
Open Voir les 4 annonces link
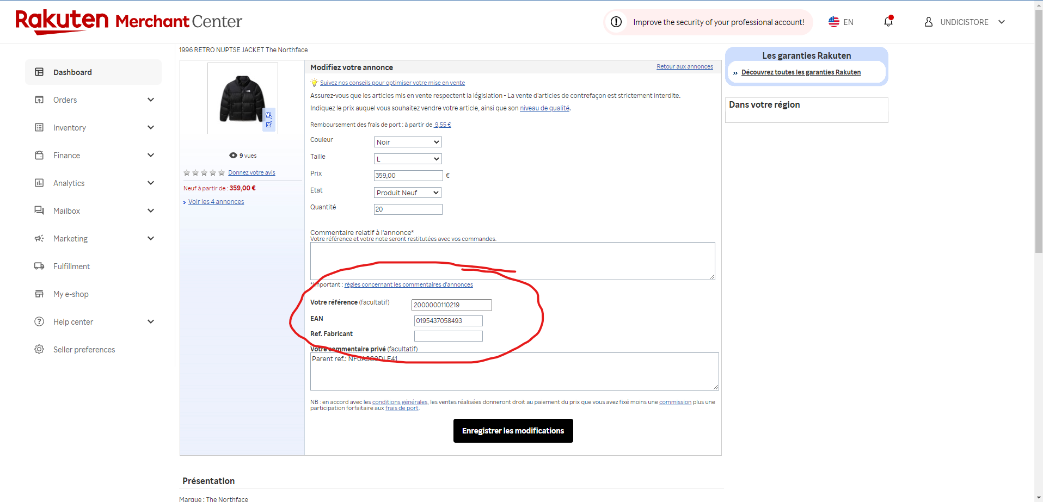point(216,202)
